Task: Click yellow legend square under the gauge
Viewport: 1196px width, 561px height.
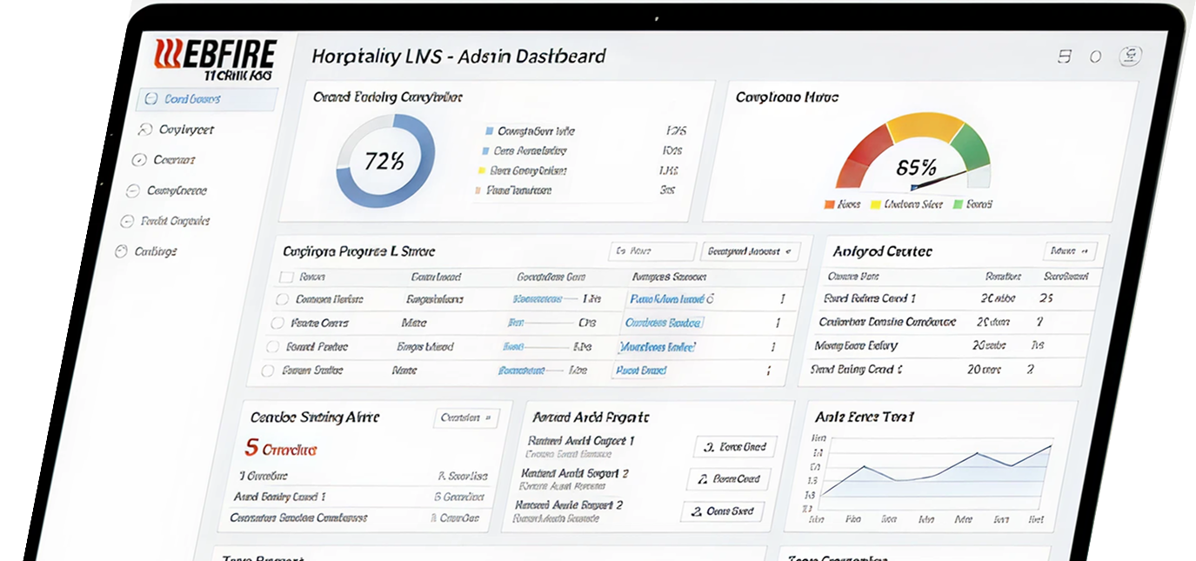Action: pos(875,204)
